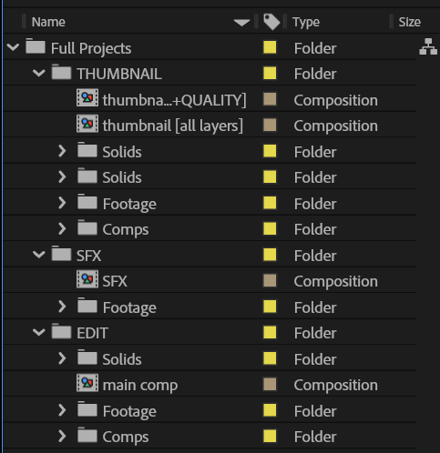Select the main comp item name
The image size is (440, 453).
[x=140, y=386]
